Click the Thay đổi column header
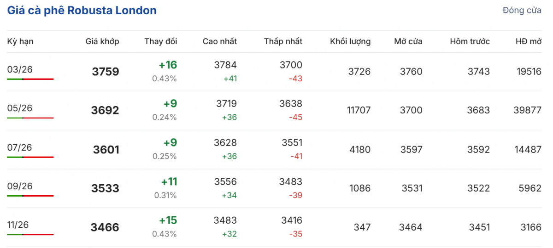553x248 pixels. pos(160,41)
